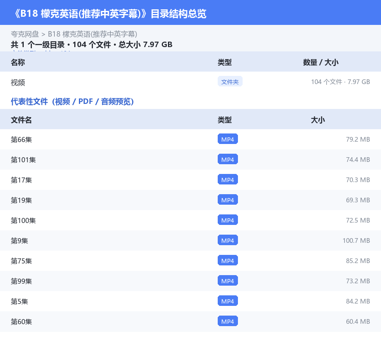Click the 69.3 MB size value
This screenshot has width=381, height=344.
pos(358,200)
